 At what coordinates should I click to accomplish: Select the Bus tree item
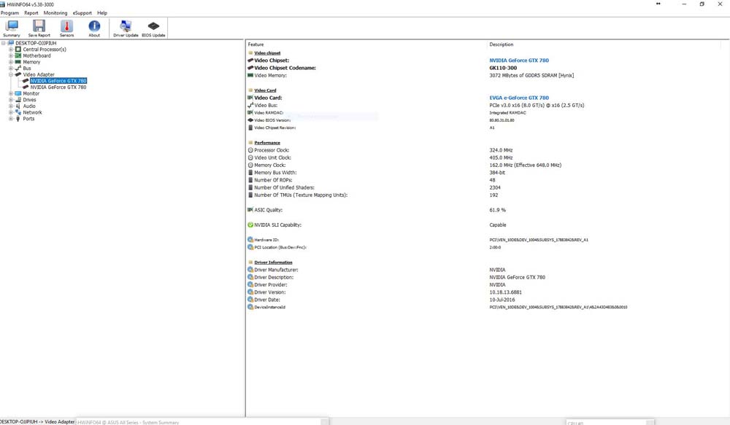point(27,69)
